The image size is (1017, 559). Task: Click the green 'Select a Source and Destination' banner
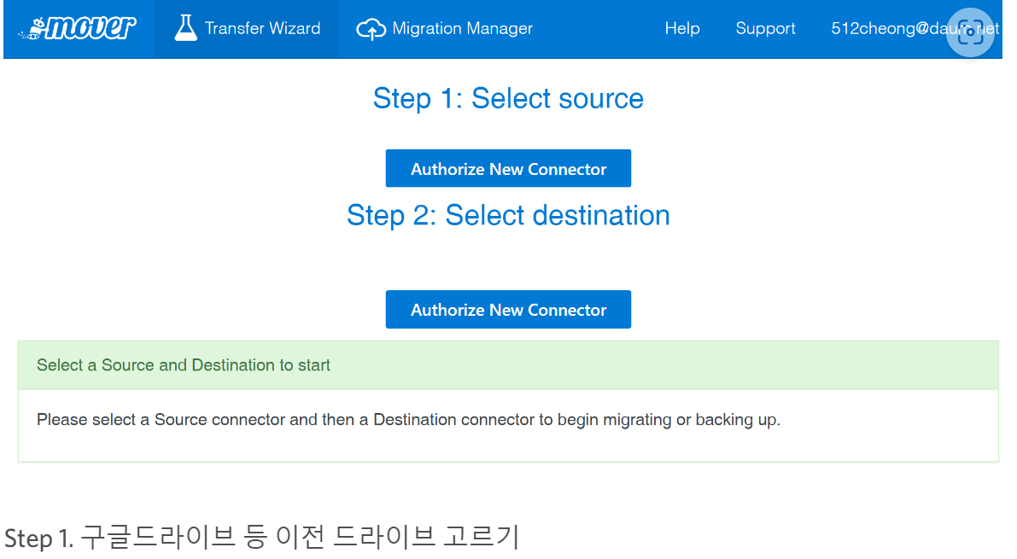(x=508, y=364)
